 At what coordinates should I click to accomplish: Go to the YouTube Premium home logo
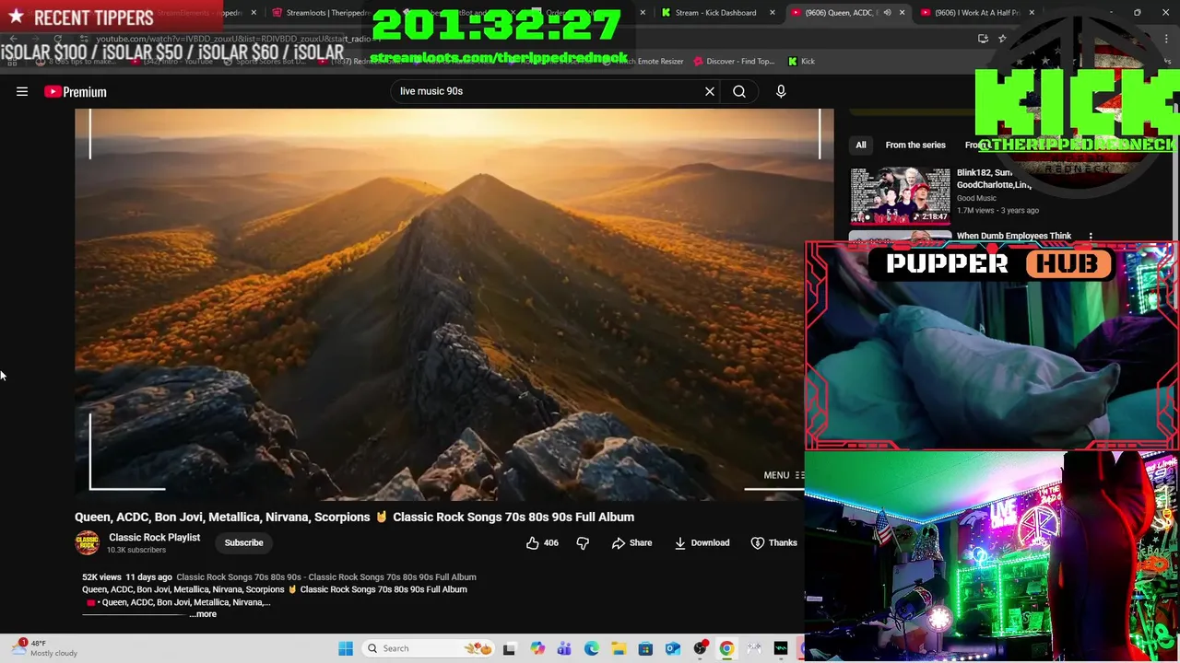pyautogui.click(x=76, y=91)
